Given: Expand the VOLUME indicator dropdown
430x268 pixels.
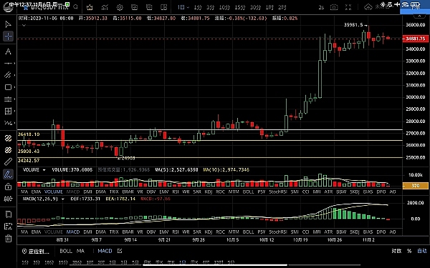Looking at the screenshot, I should [44, 170].
